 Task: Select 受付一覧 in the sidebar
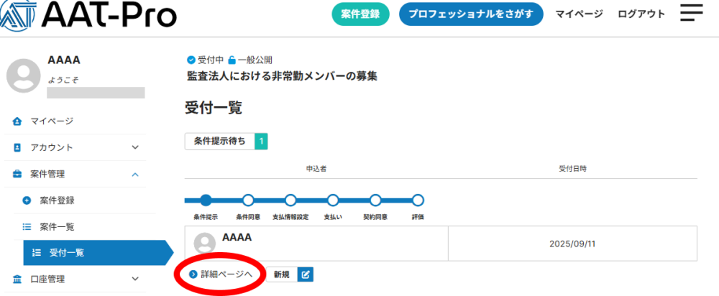66,253
